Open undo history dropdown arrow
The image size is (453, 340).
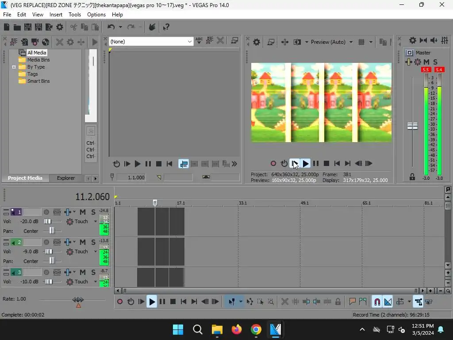click(120, 27)
